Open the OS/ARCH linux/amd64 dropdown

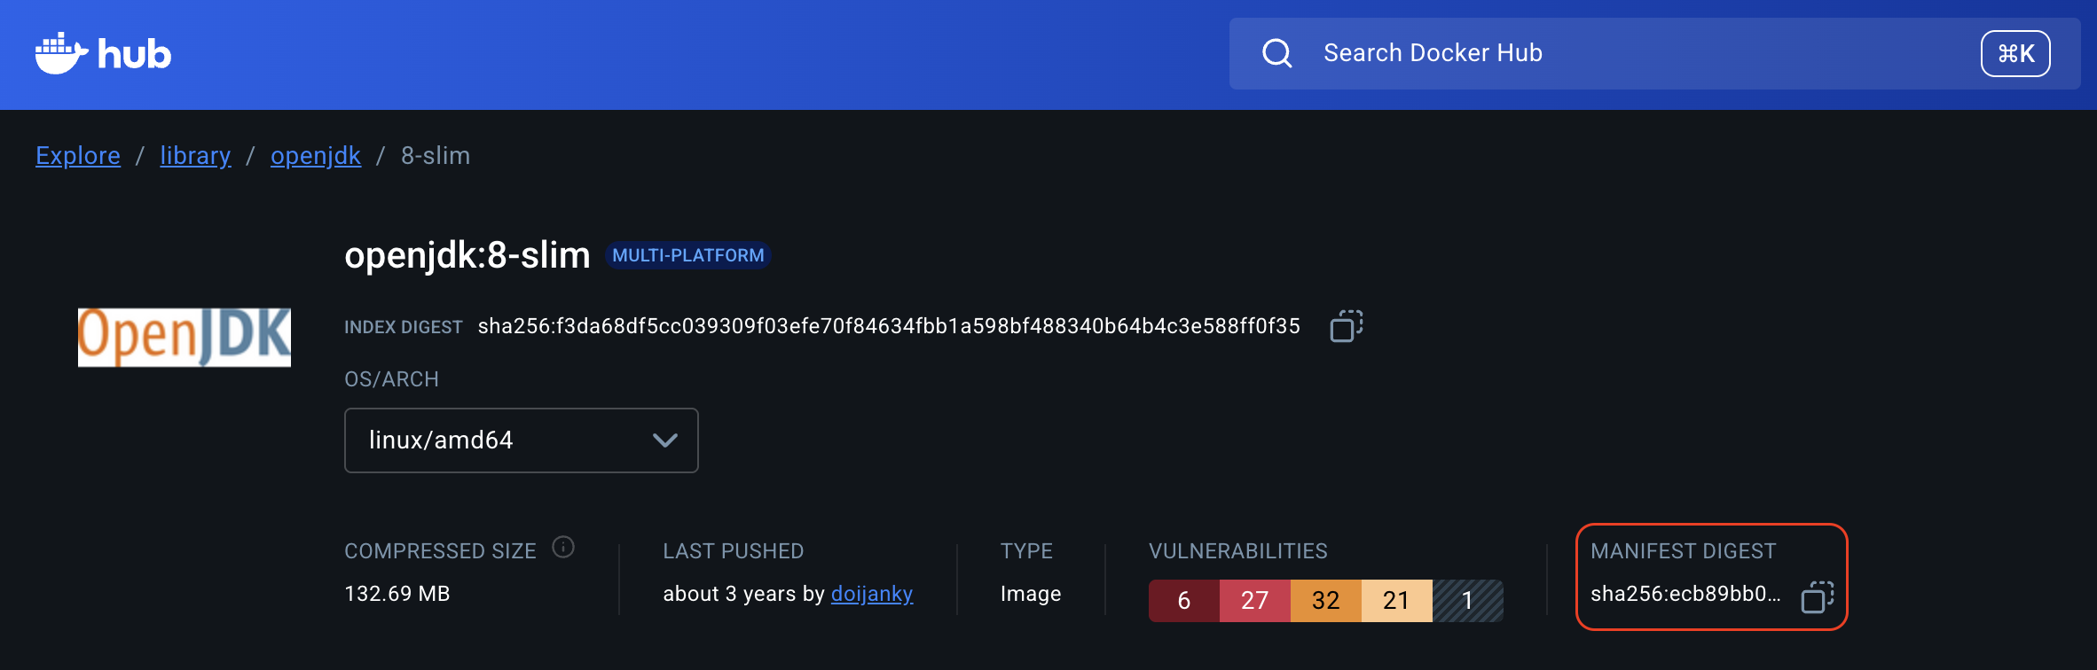521,440
